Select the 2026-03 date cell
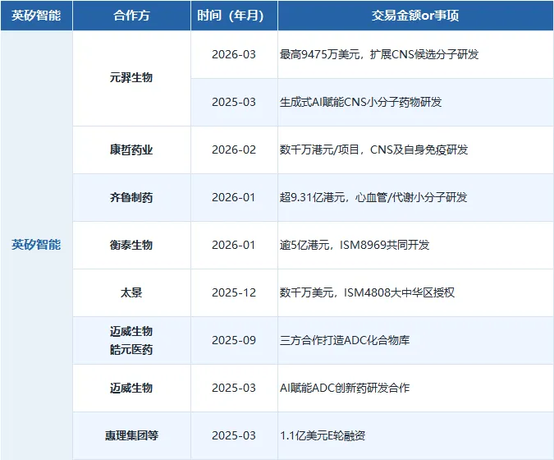The height and width of the screenshot is (460, 554). pyautogui.click(x=234, y=54)
